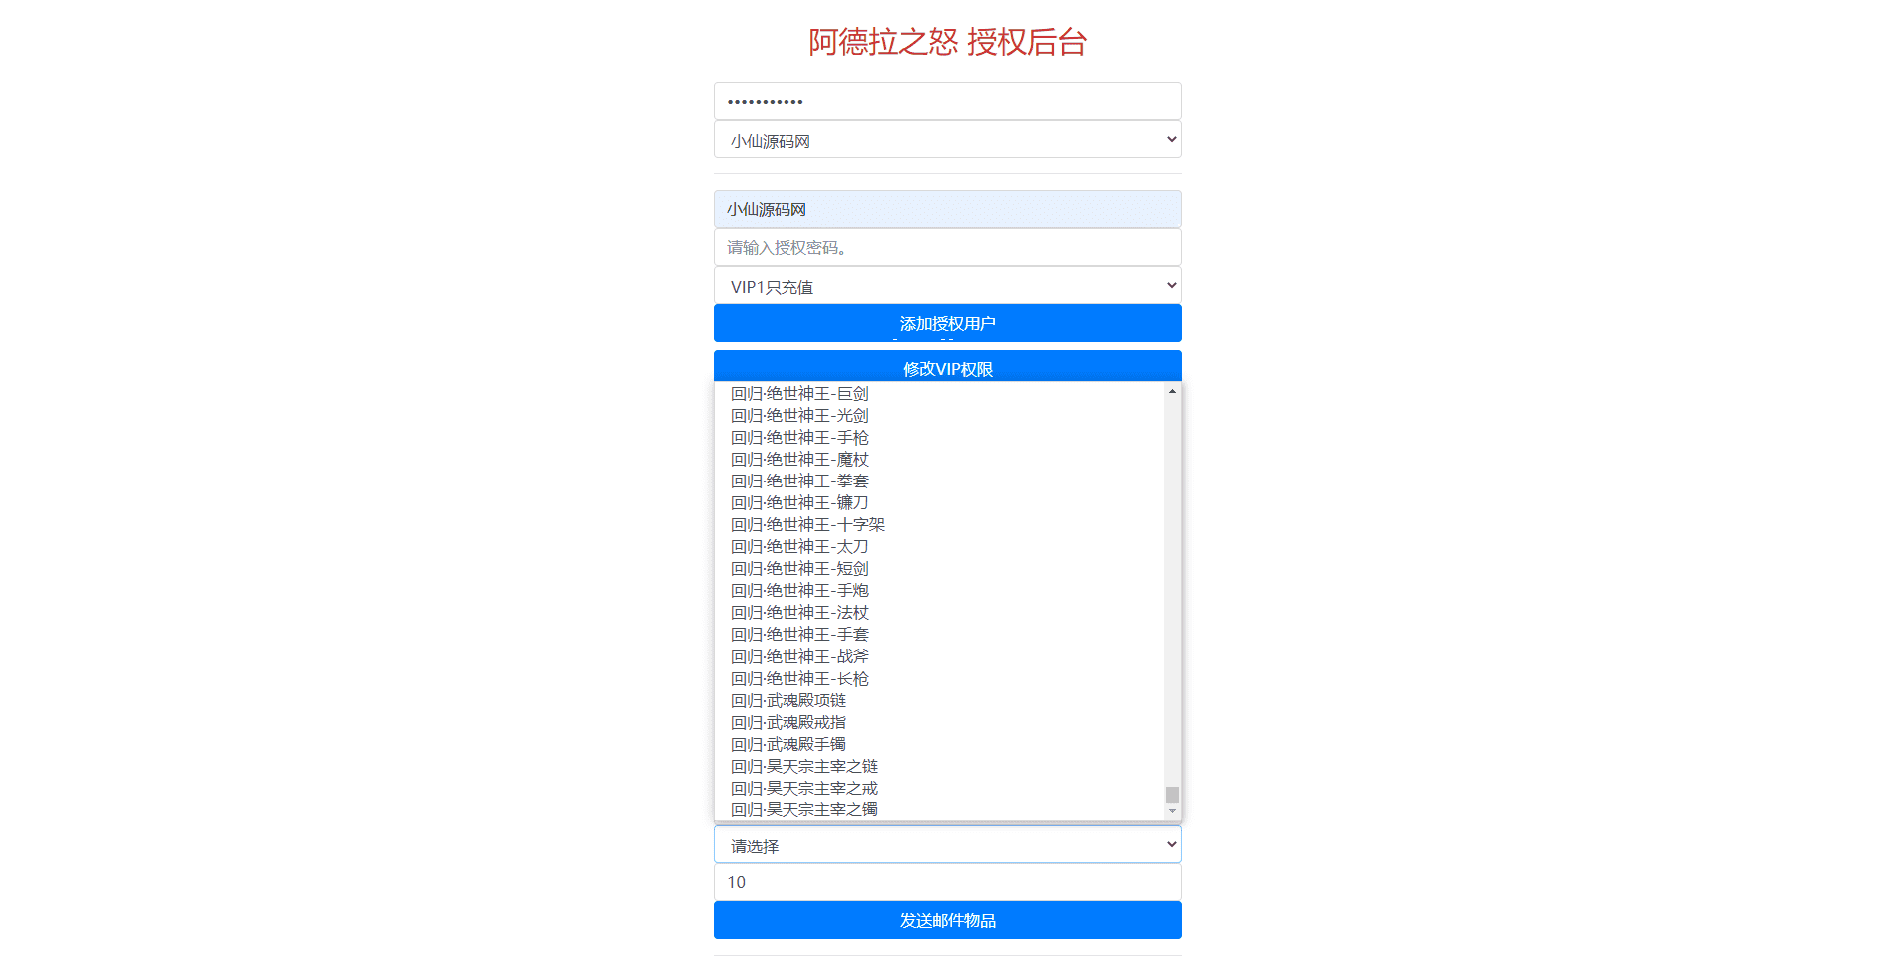The height and width of the screenshot is (962, 1888).
Task: Select 回归·绝世神王-光剑 option
Action: tap(939, 416)
